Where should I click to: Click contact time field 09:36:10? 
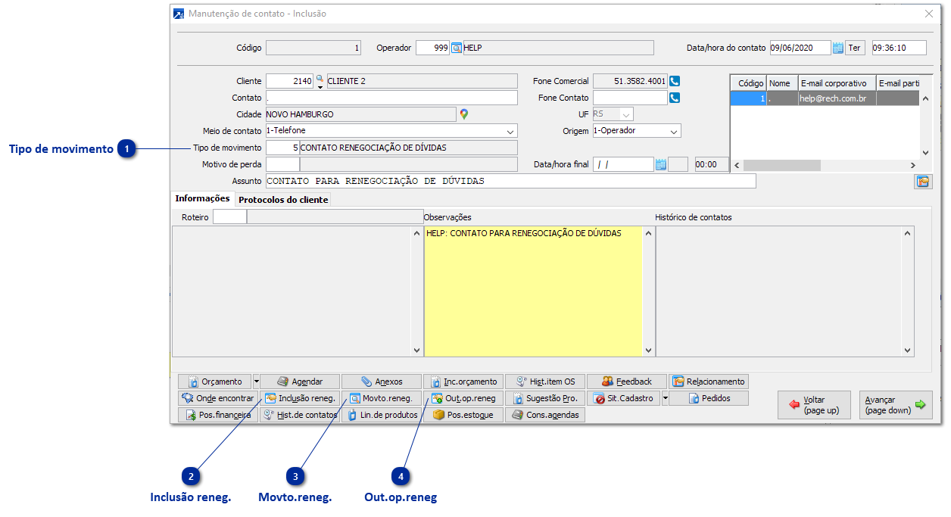tap(899, 48)
